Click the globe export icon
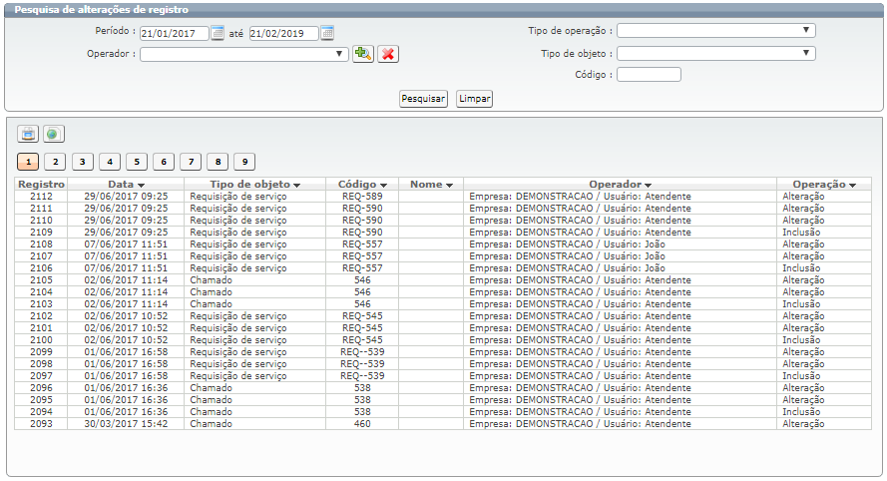This screenshot has width=887, height=481. (53, 134)
